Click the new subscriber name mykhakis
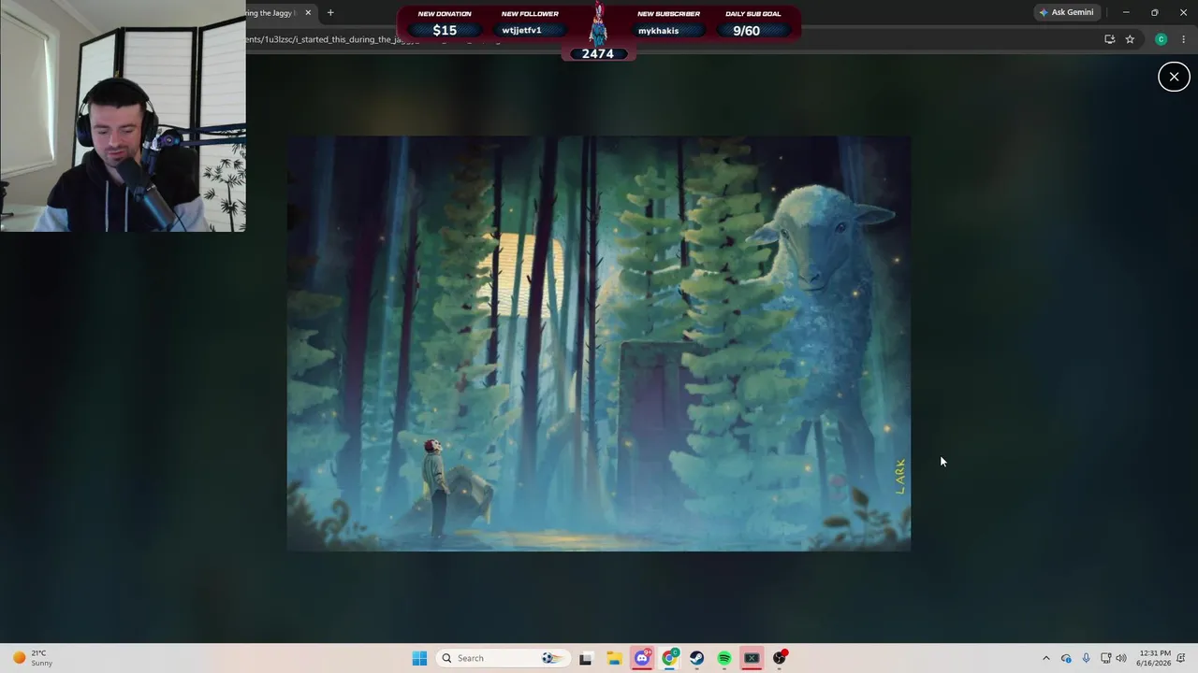The height and width of the screenshot is (673, 1198). click(658, 31)
